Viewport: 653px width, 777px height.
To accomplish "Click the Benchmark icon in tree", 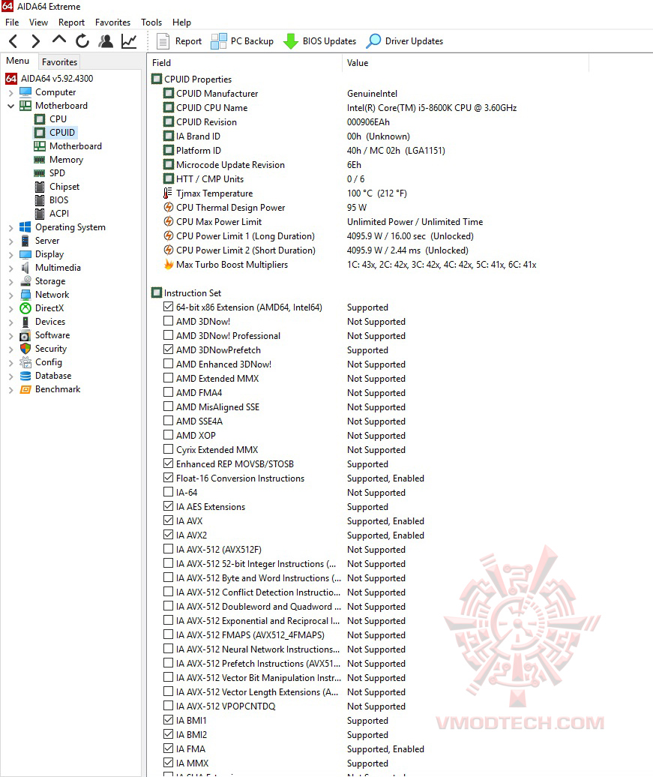I will [25, 389].
